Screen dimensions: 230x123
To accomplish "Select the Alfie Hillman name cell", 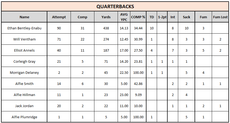I will [24, 95].
